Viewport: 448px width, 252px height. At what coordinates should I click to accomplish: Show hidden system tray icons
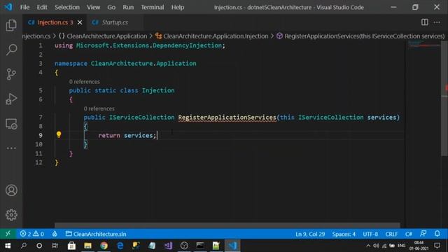tap(368, 246)
